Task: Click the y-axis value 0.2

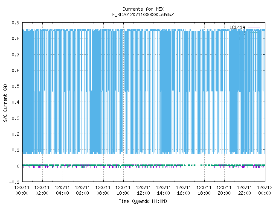Action: point(16,134)
